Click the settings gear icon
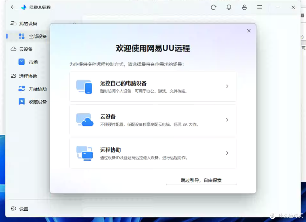 coord(13,208)
